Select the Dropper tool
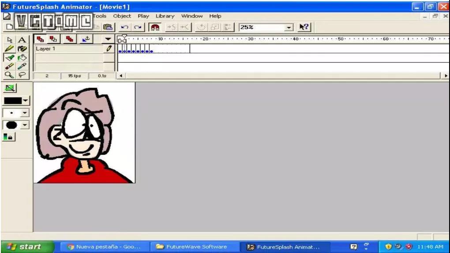 [22, 66]
